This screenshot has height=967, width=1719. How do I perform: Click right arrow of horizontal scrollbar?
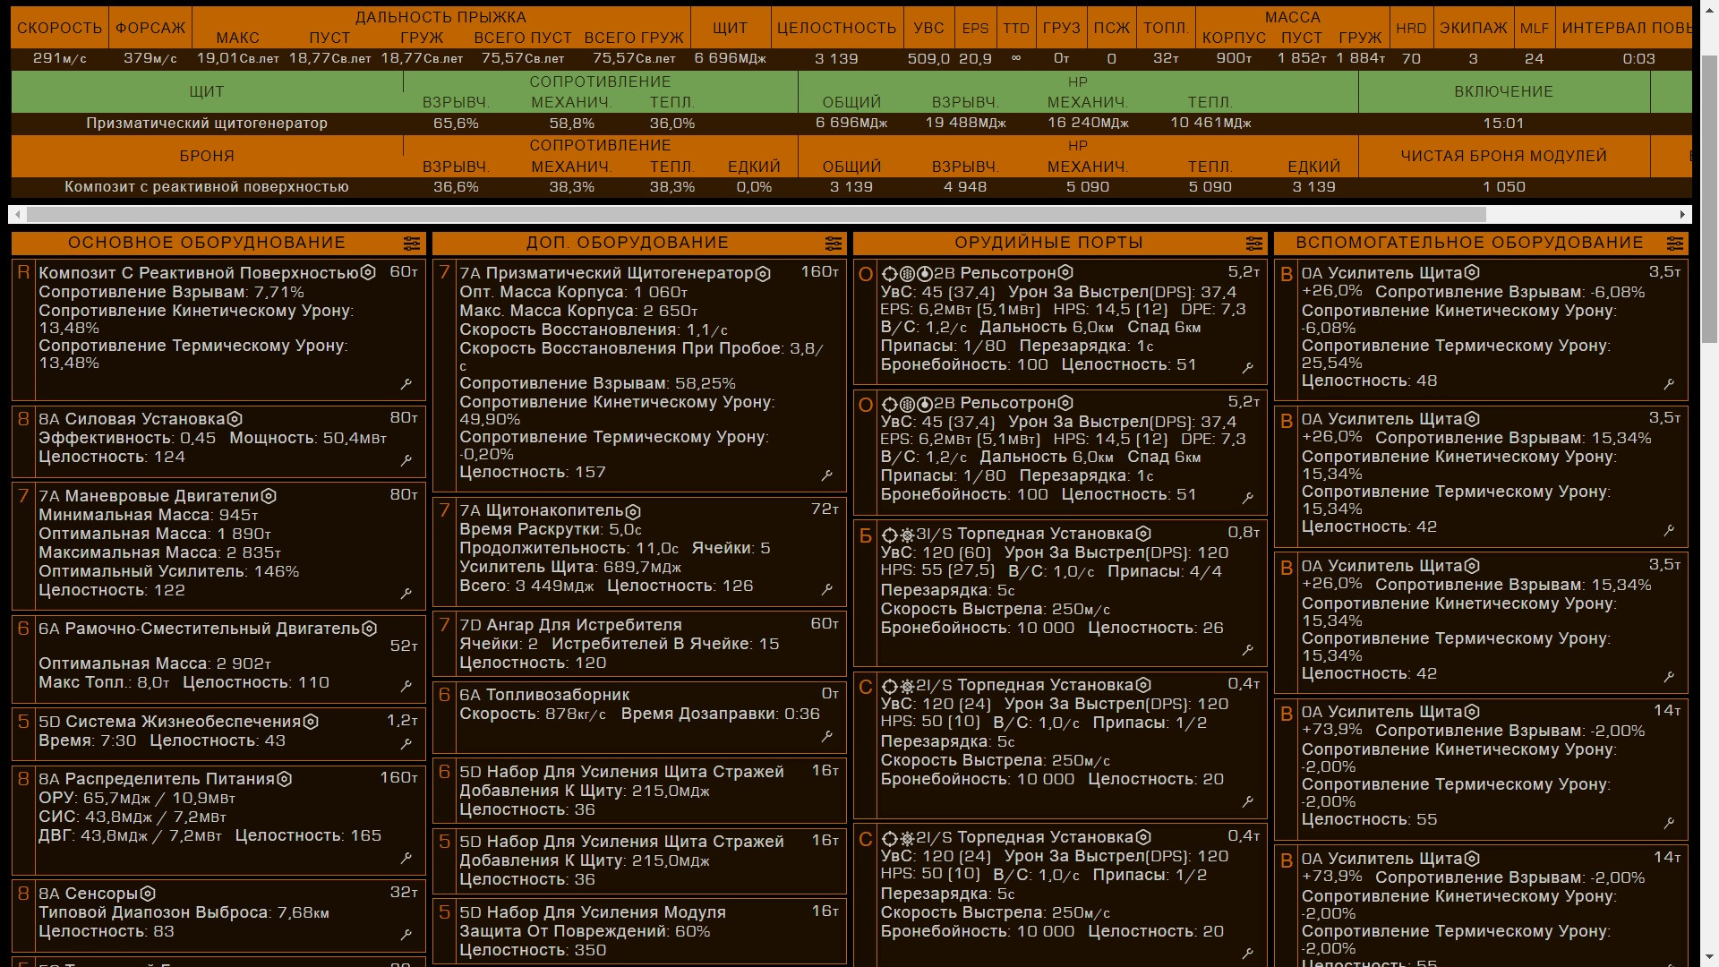tap(1682, 215)
